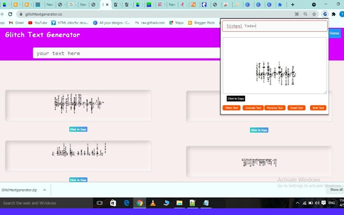
Task: Close the active browser tab
Action: click(x=107, y=5)
